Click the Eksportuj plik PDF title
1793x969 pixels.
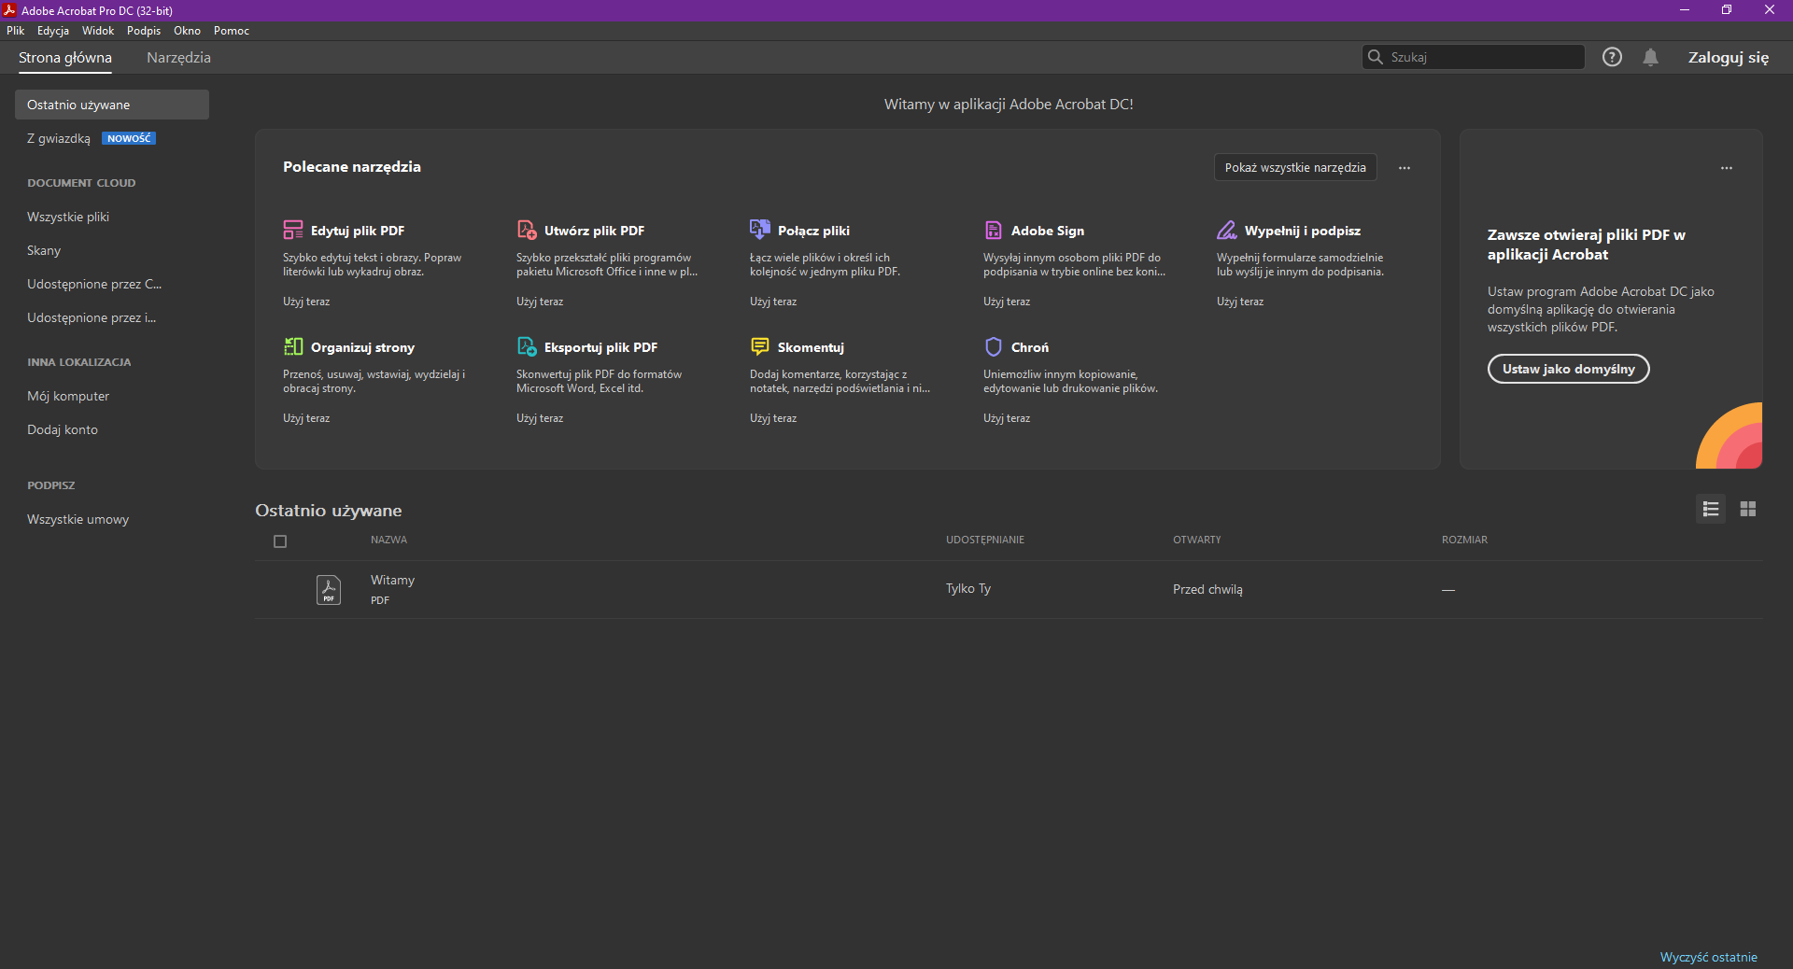[600, 347]
